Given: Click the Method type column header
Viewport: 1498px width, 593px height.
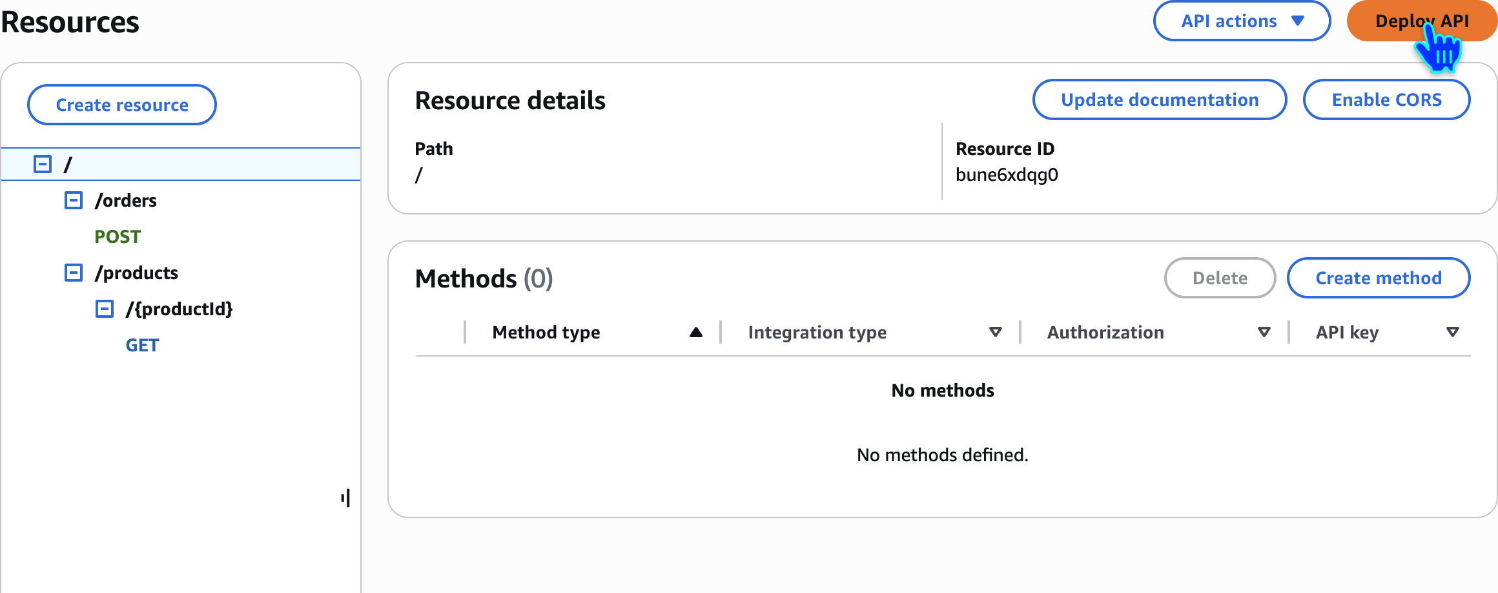Looking at the screenshot, I should [546, 332].
